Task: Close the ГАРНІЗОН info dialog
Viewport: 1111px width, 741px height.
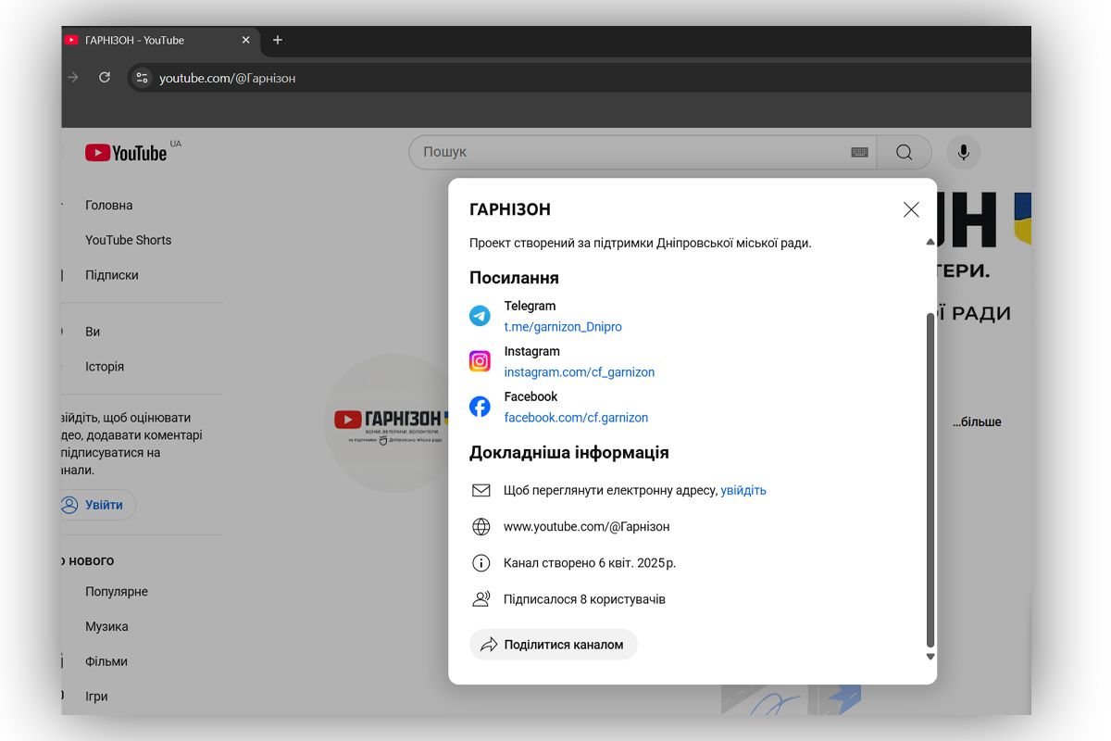Action: (910, 209)
